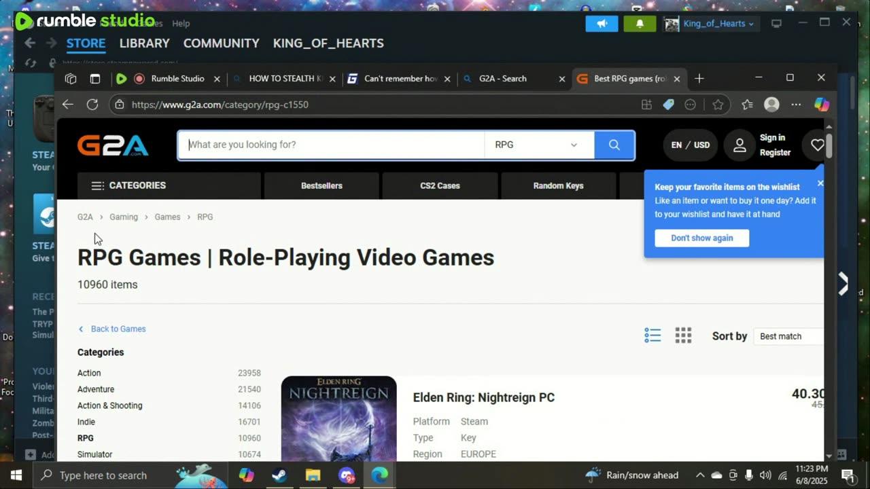The image size is (870, 489).
Task: Open Steam LIBRARY menu
Action: click(x=144, y=43)
